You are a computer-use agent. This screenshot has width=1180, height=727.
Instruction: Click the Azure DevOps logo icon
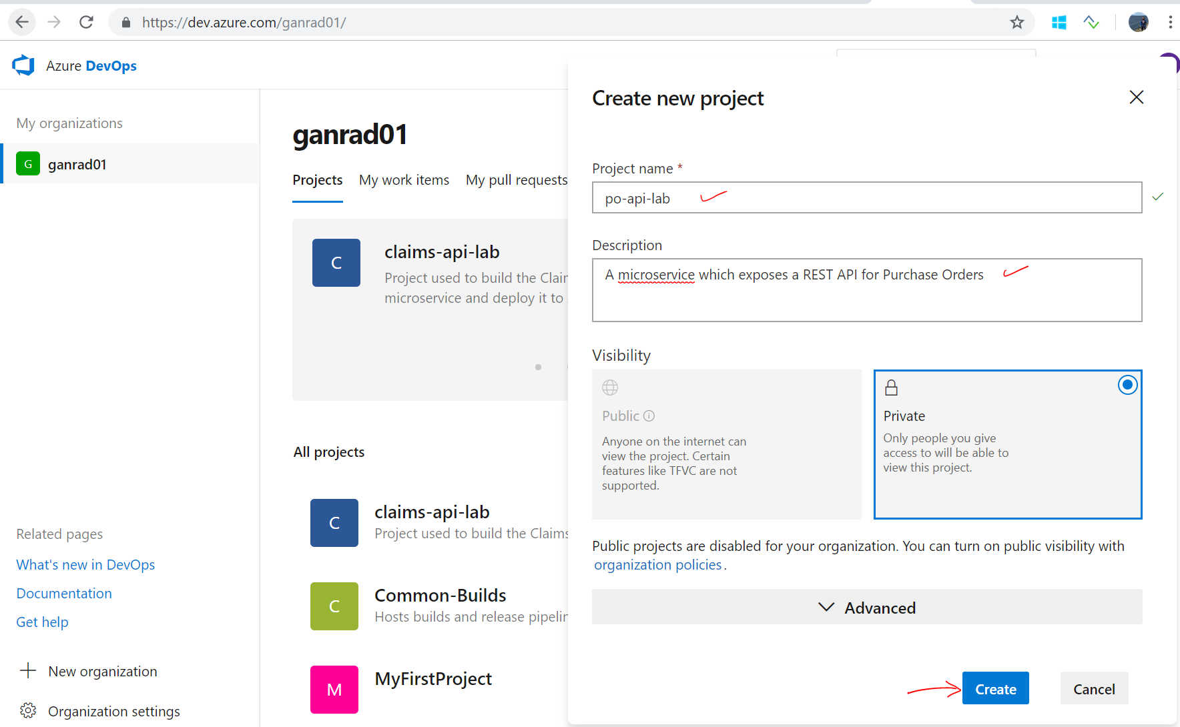point(23,65)
